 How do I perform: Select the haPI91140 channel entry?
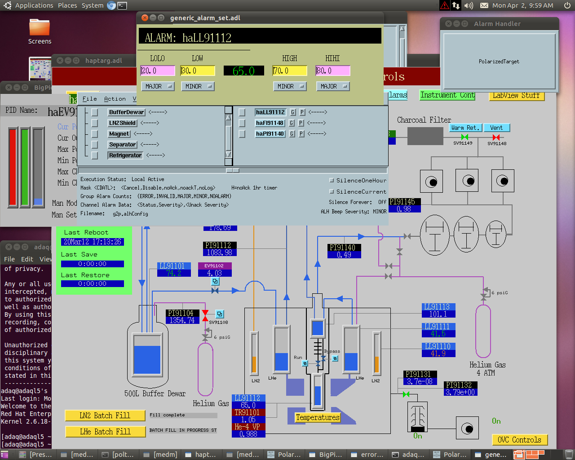[270, 134]
